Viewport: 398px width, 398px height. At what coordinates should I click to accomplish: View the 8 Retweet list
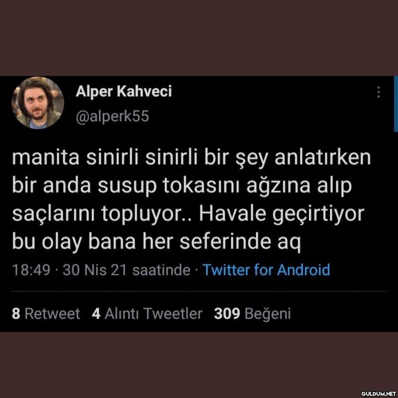pos(46,314)
